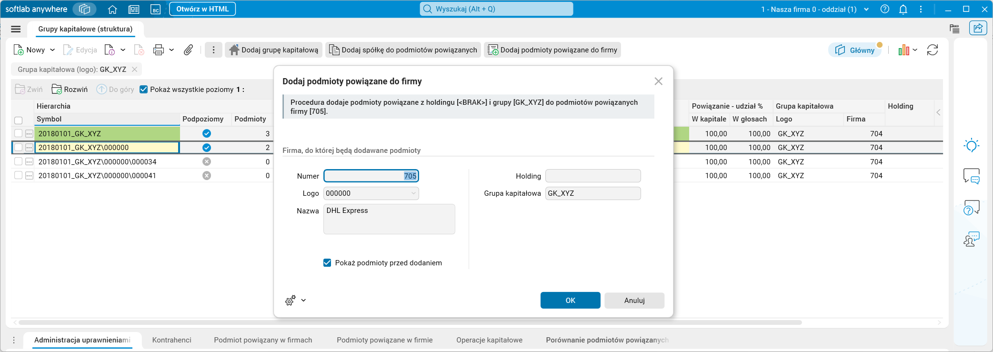Switch to Administracja uprawnieniami tab
Viewport: 993px width, 352px height.
(x=82, y=340)
